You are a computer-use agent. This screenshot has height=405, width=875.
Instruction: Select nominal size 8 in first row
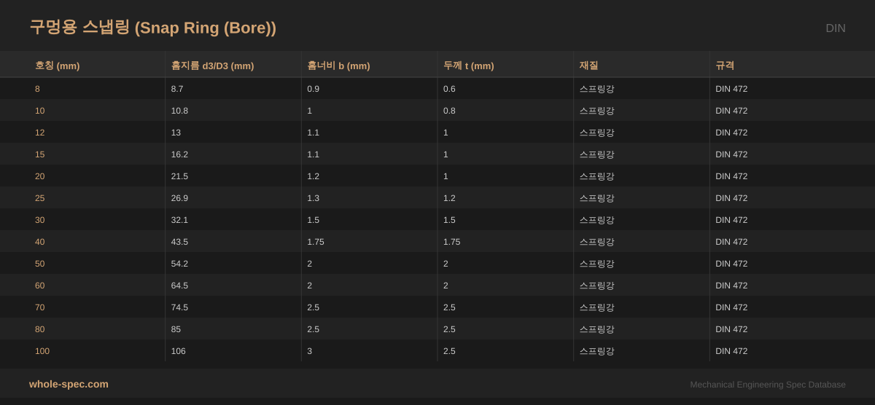pos(37,89)
